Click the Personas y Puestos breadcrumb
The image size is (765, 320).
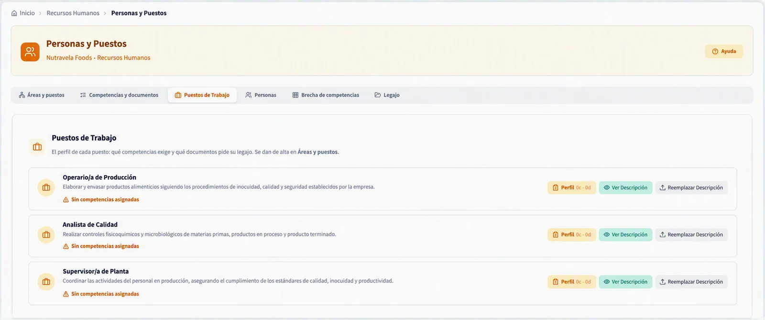[x=139, y=13]
